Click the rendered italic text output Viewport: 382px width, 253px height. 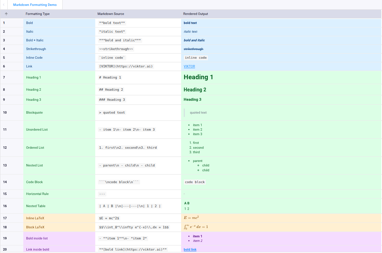point(190,32)
